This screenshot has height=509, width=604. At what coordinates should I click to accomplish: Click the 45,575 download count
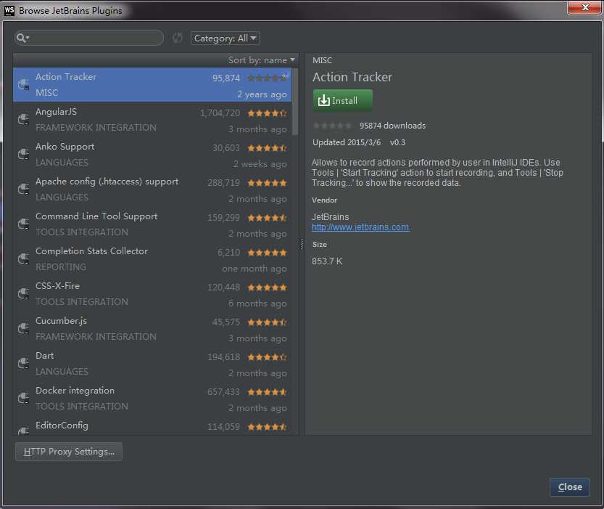coord(226,322)
